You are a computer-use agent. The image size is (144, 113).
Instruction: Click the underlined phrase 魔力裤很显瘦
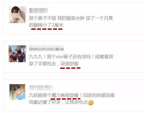65,95
